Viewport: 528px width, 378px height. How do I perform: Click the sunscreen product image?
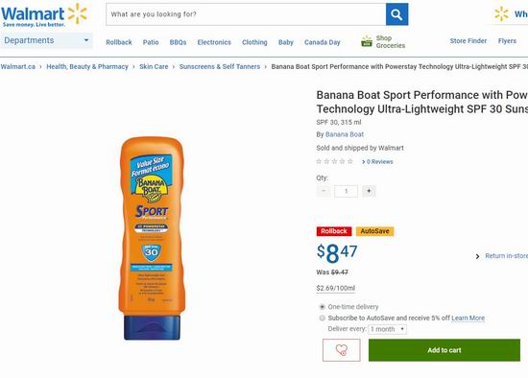(x=152, y=238)
